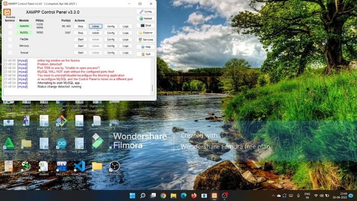Switch to XAMPP via its taskbar icon
The width and height of the screenshot is (357, 201).
coord(214,195)
